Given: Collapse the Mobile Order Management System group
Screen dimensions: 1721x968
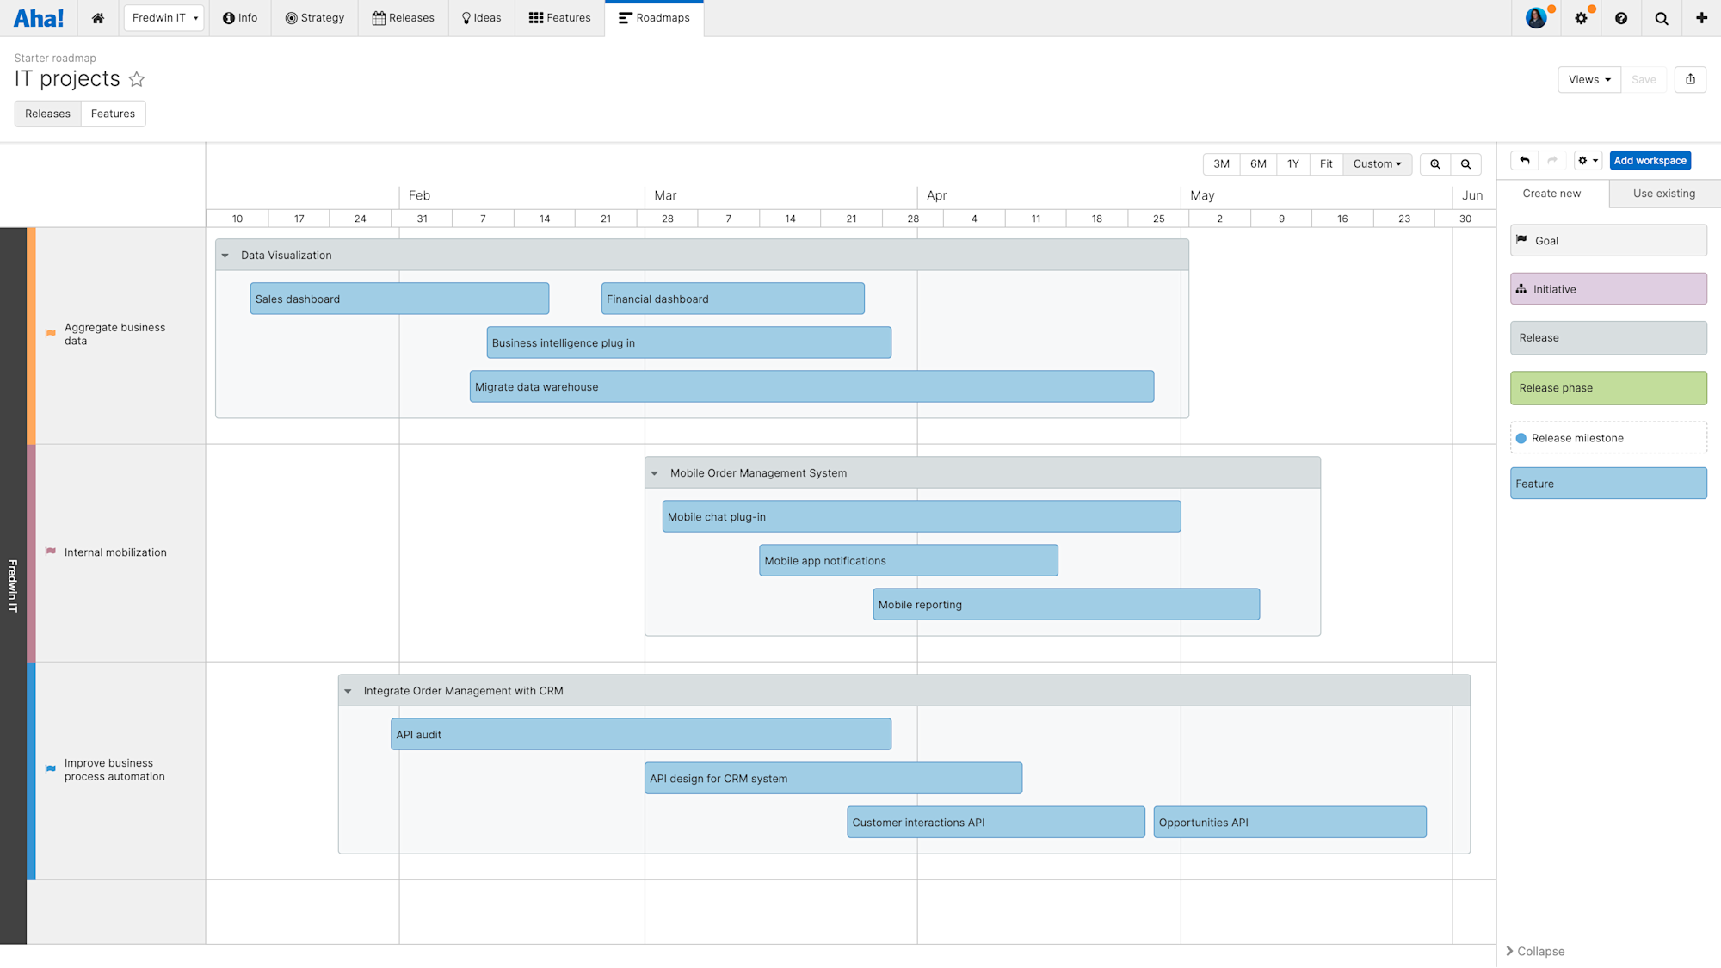Looking at the screenshot, I should (x=655, y=472).
